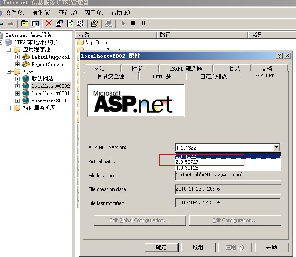Click the up one level folder icon
The width and height of the screenshot is (296, 257).
tap(25, 24)
